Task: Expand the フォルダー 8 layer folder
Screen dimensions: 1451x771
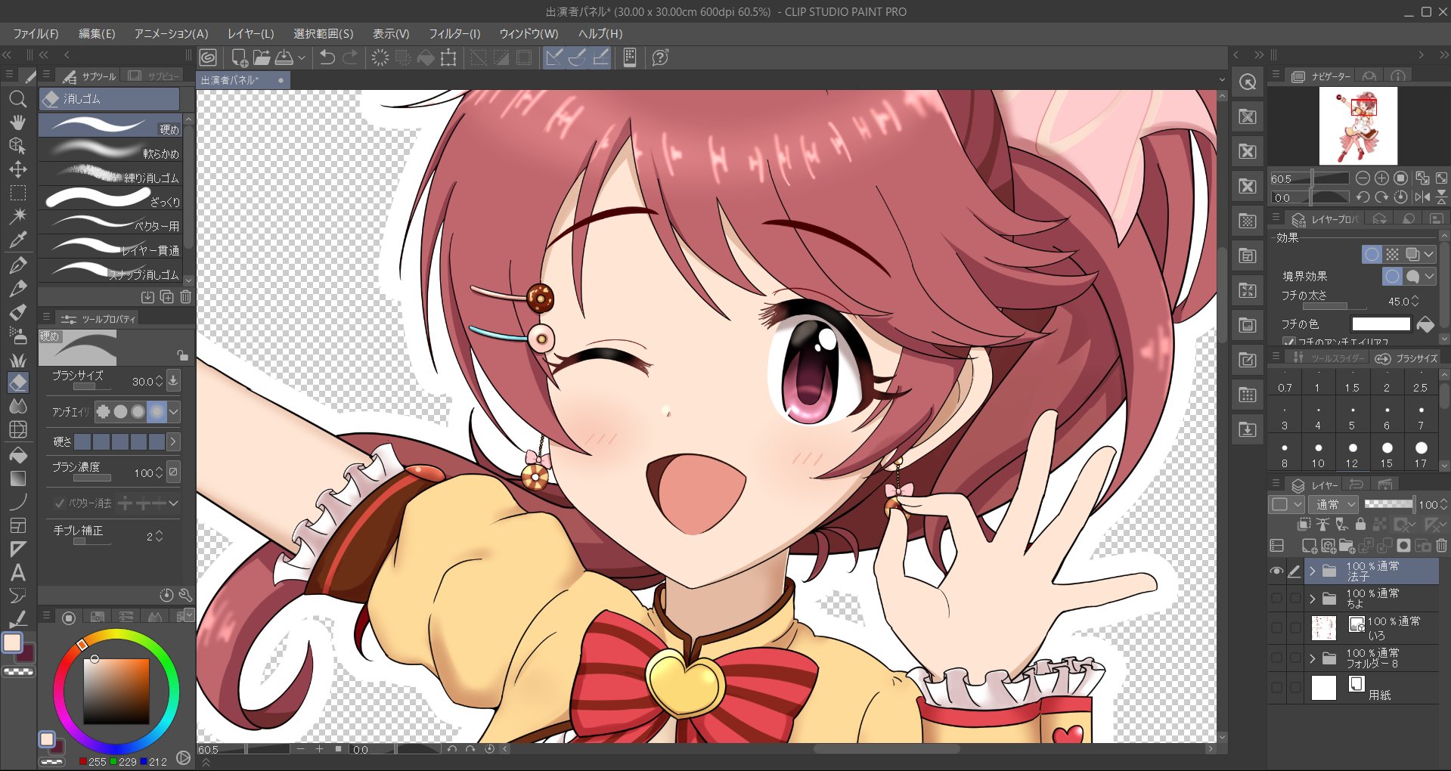Action: [x=1313, y=658]
